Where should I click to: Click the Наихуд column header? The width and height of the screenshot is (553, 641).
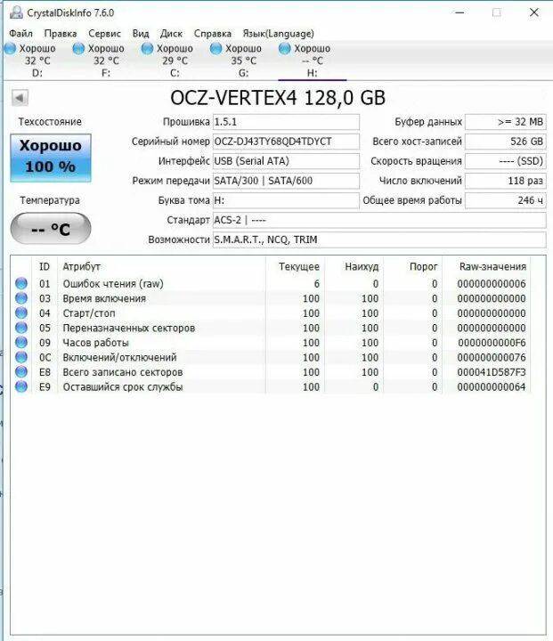354,266
